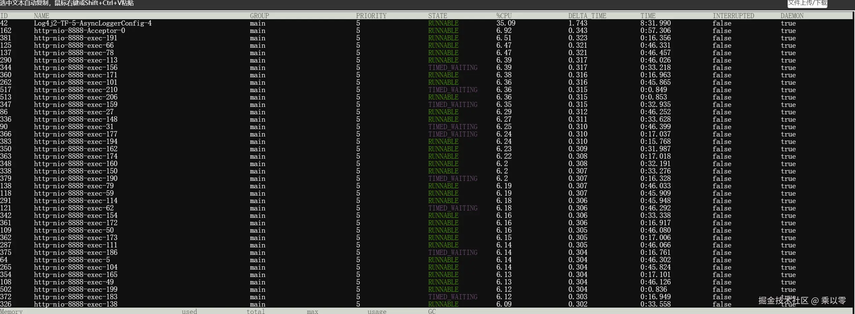Select thread http-nio-8888-exec-59

[74, 193]
